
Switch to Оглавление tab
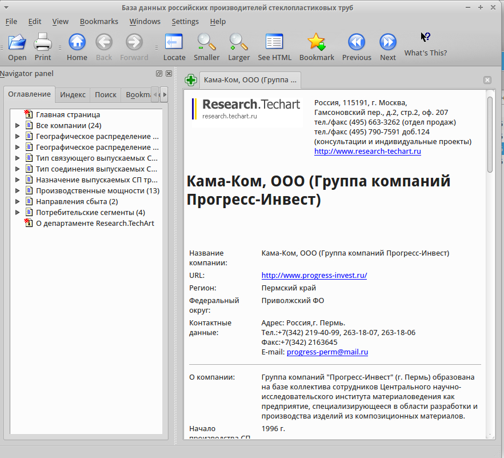29,94
